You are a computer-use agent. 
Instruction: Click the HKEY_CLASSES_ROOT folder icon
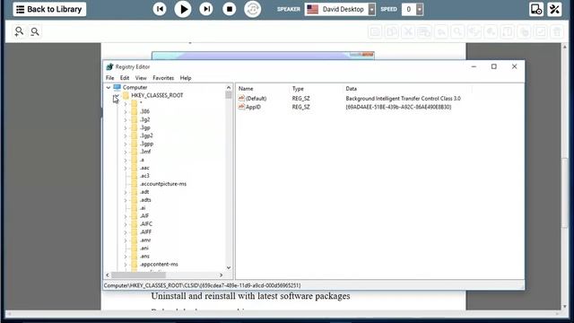click(126, 96)
